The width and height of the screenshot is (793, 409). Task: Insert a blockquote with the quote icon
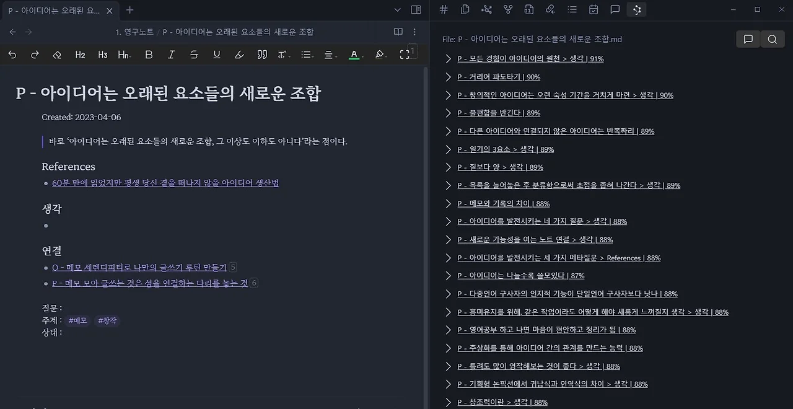click(x=262, y=55)
